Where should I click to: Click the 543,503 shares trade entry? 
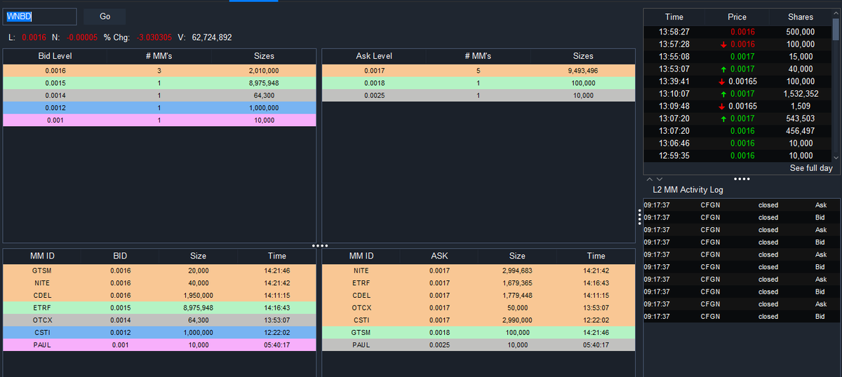pos(800,118)
